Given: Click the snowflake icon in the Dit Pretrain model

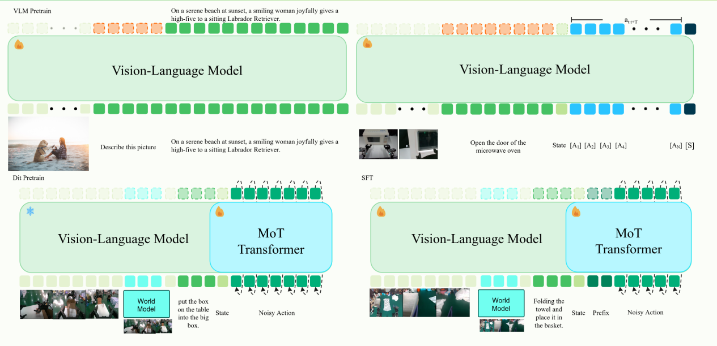Looking at the screenshot, I should (x=31, y=211).
